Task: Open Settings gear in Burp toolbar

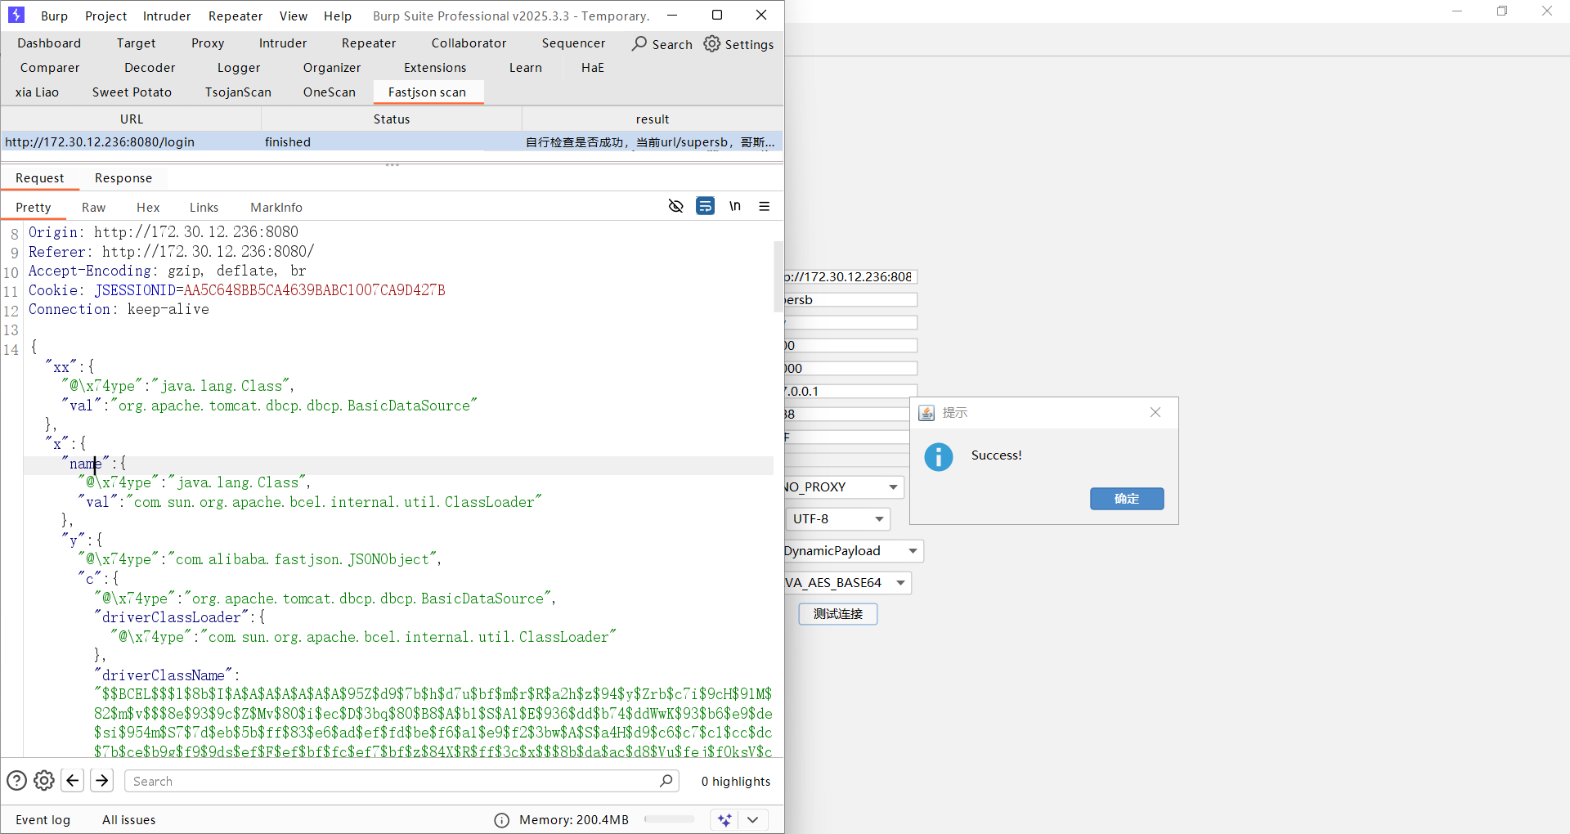Action: pos(712,43)
